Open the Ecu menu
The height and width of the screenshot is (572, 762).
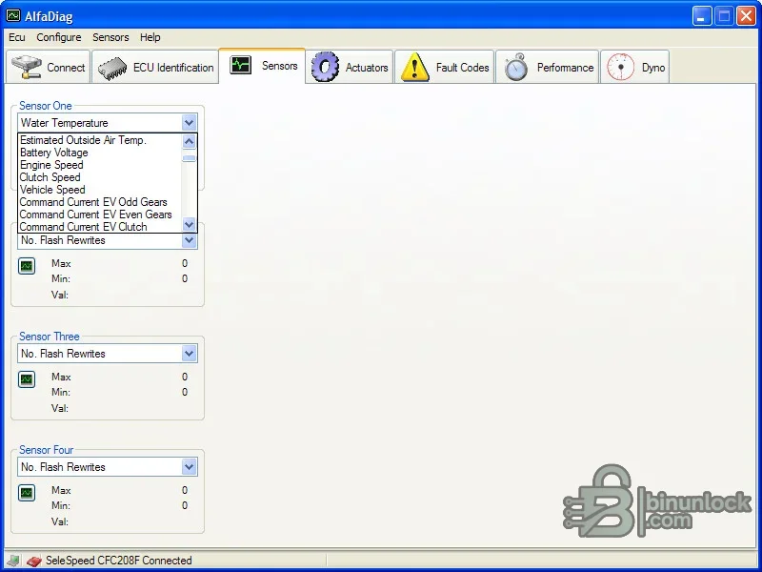pos(17,37)
